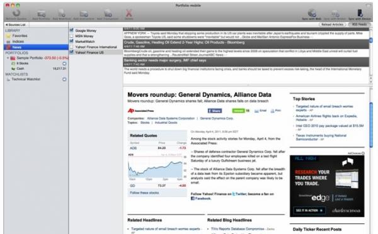Collapse the Sources List panel arrow
The image size is (378, 234).
pyautogui.click(x=6, y=25)
